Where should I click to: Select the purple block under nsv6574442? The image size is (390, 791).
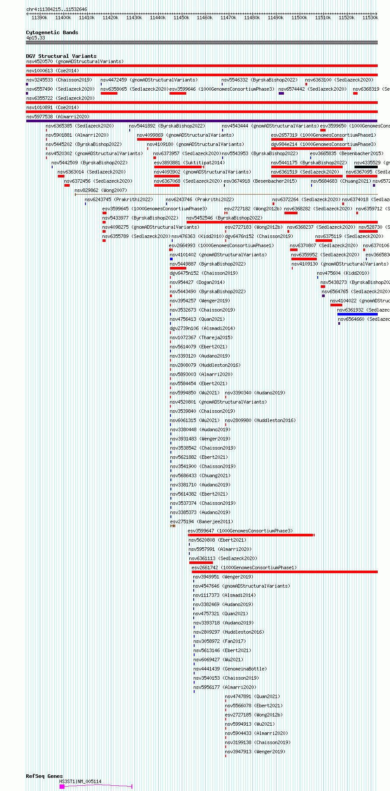[281, 93]
